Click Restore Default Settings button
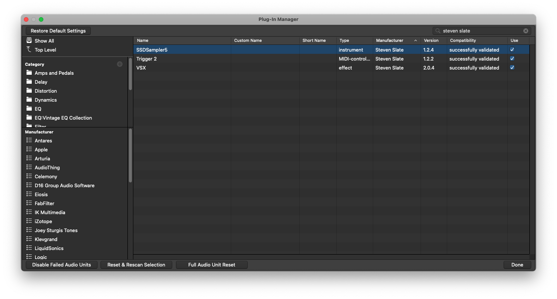557x299 pixels. [x=58, y=31]
